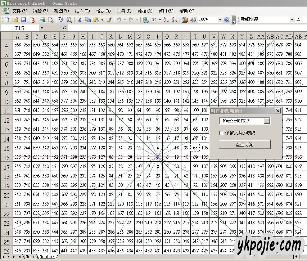Click the AutoSum sigma icon
The width and height of the screenshot is (307, 261).
click(x=154, y=20)
